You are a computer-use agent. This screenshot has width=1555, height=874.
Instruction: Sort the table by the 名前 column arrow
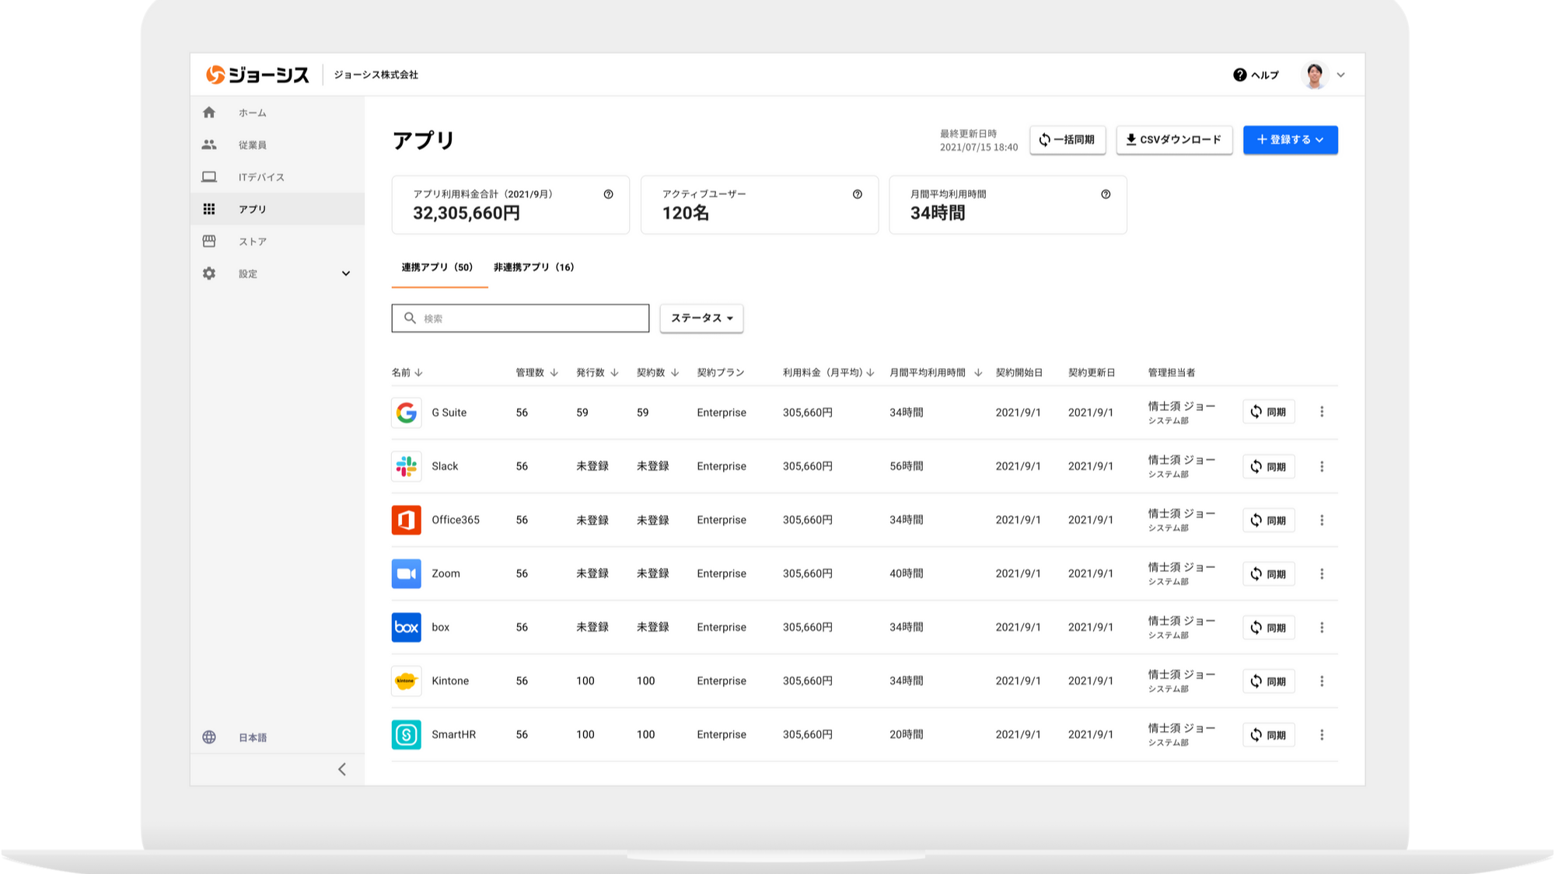tap(418, 373)
